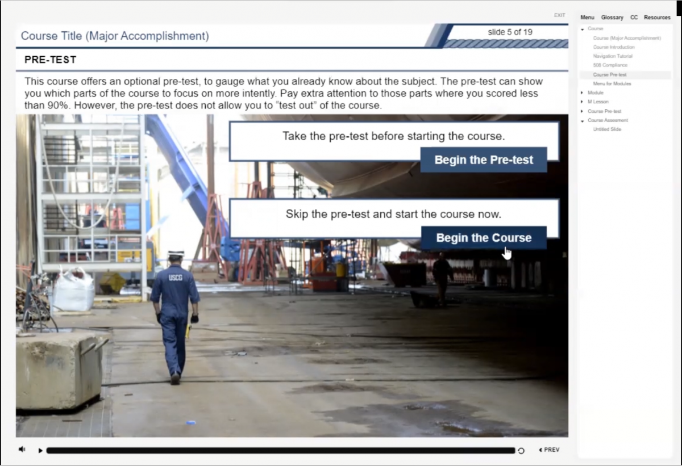Select 508 Compliance menu entry

coord(610,65)
